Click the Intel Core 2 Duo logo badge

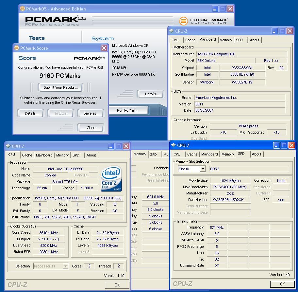(111, 178)
